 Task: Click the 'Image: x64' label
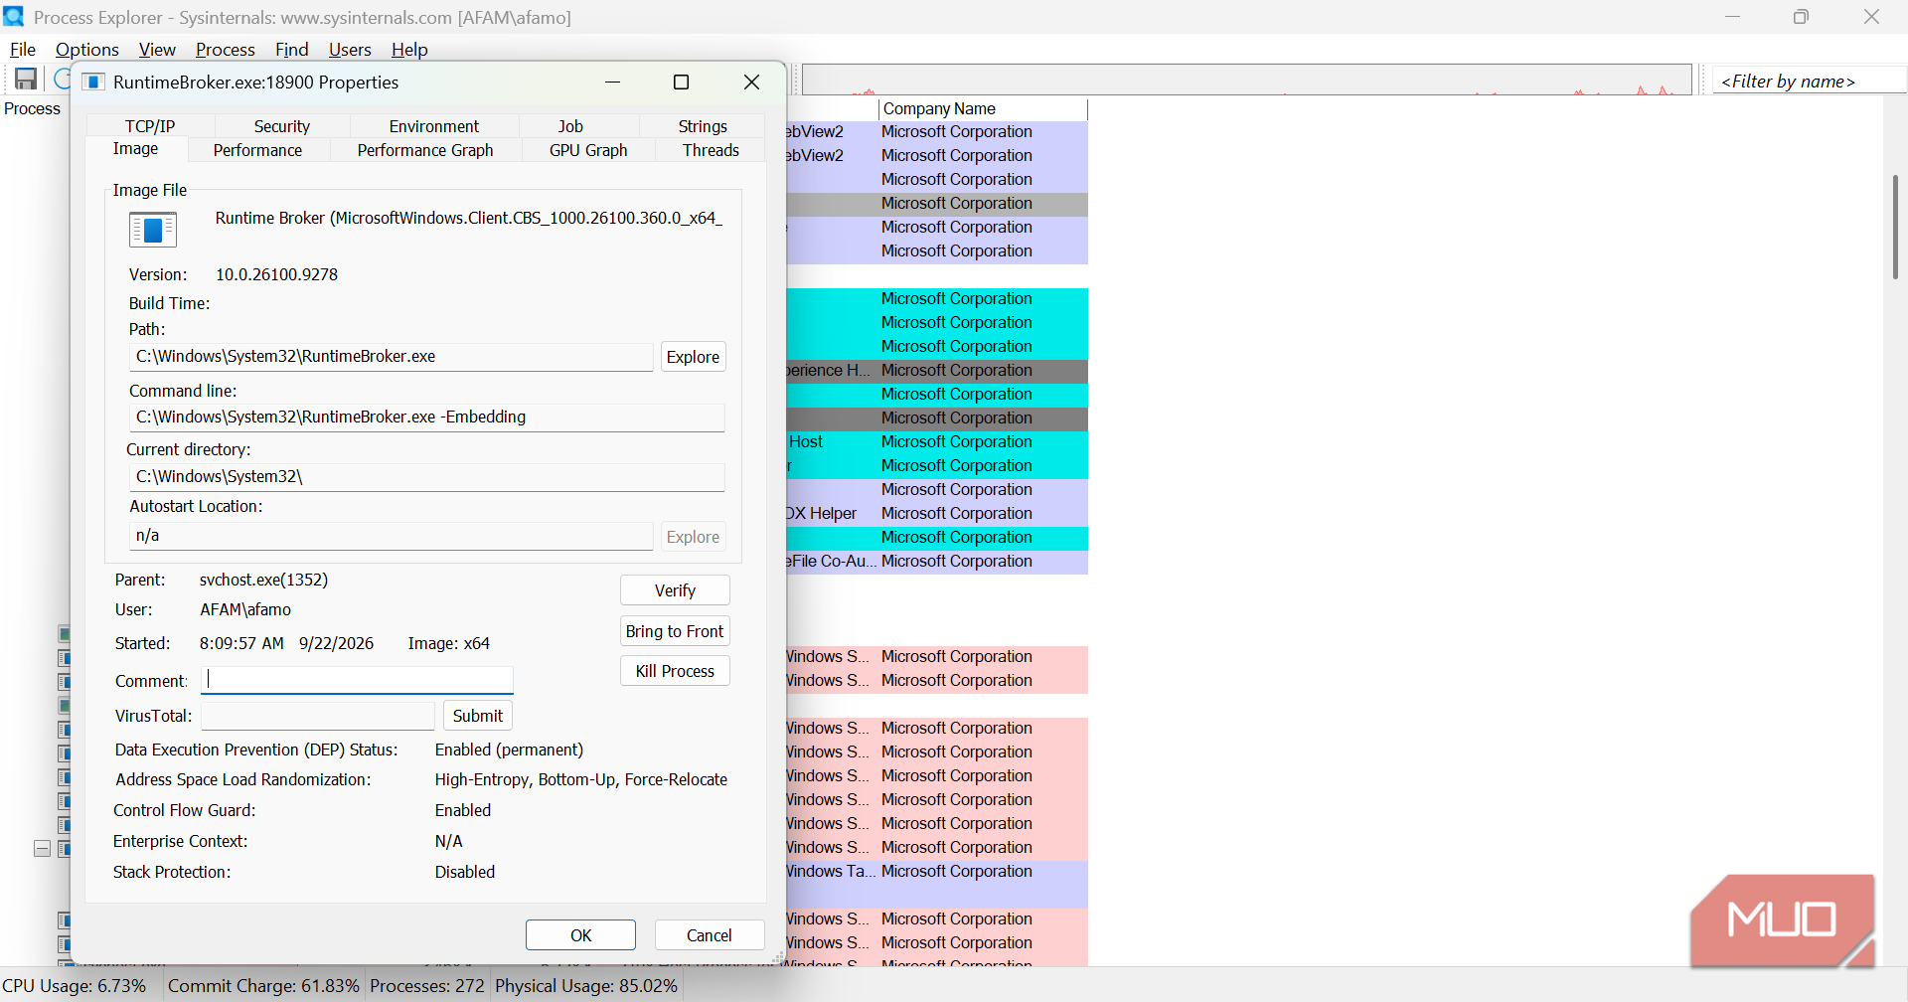[x=449, y=643]
